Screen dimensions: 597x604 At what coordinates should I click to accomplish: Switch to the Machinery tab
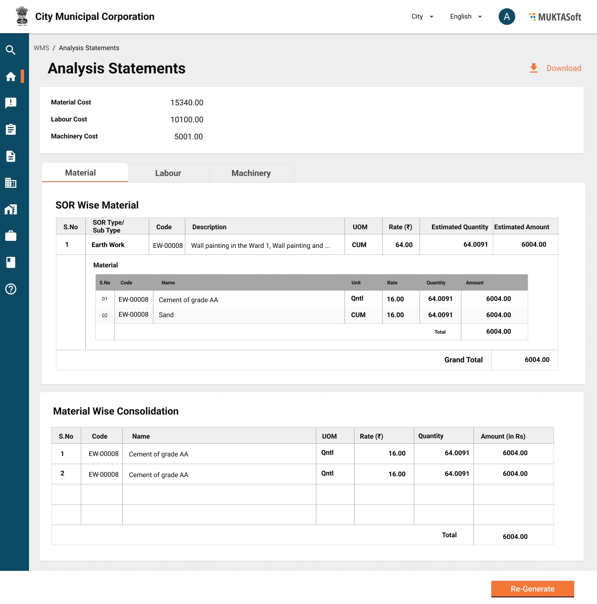[x=251, y=173]
